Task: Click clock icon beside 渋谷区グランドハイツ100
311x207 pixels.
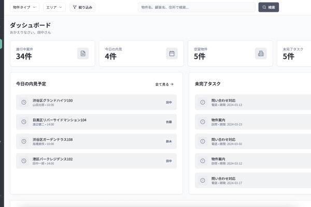Action: click(24, 102)
